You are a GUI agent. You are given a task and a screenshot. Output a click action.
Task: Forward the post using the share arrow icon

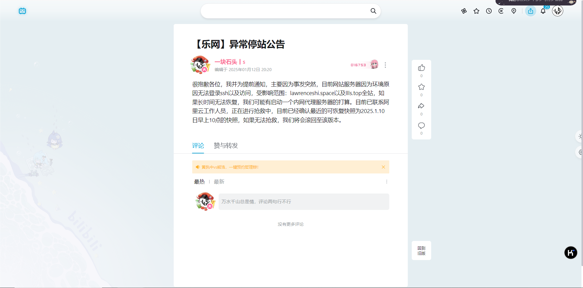tap(421, 106)
